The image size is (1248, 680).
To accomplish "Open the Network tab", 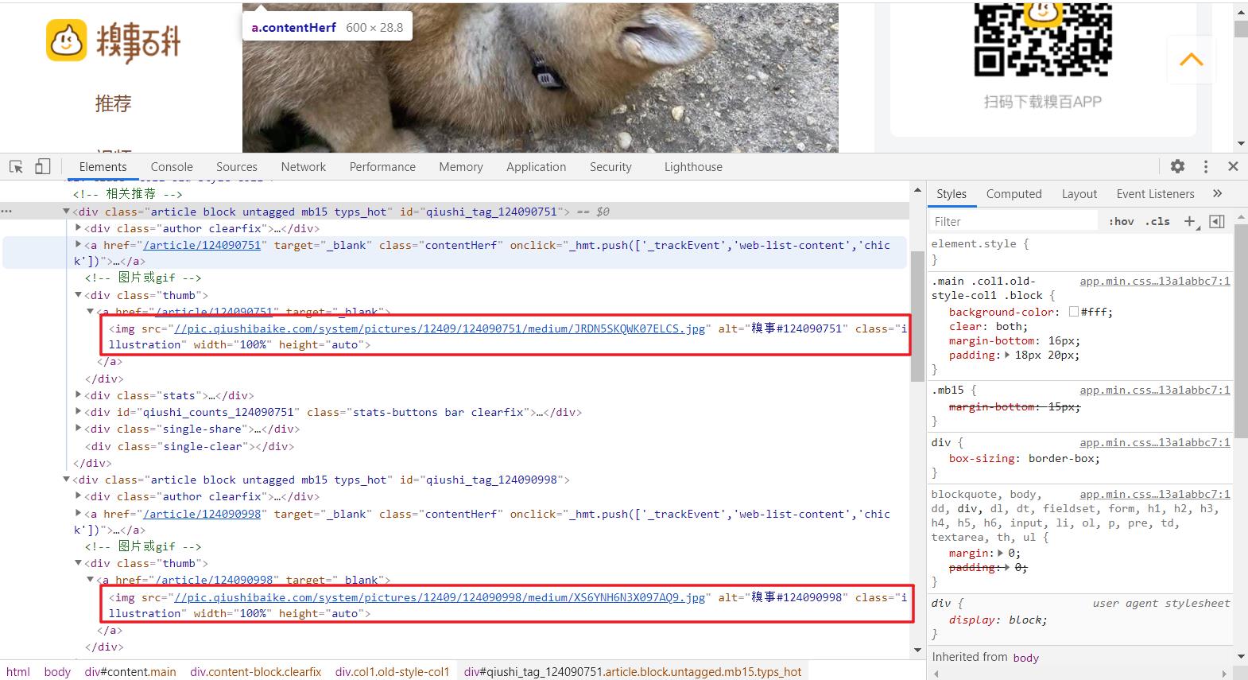I will coord(304,167).
